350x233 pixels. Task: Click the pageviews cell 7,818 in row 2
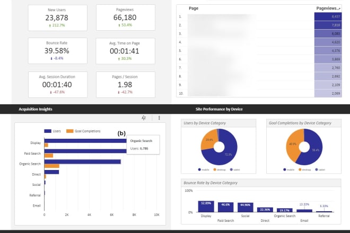pos(328,25)
